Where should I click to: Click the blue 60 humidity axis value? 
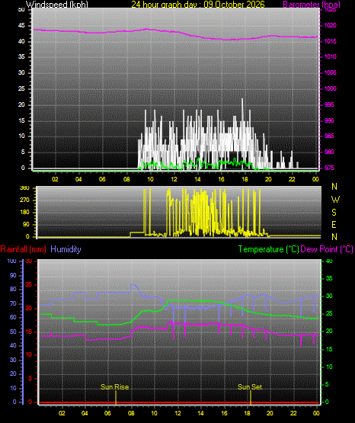tap(13, 317)
